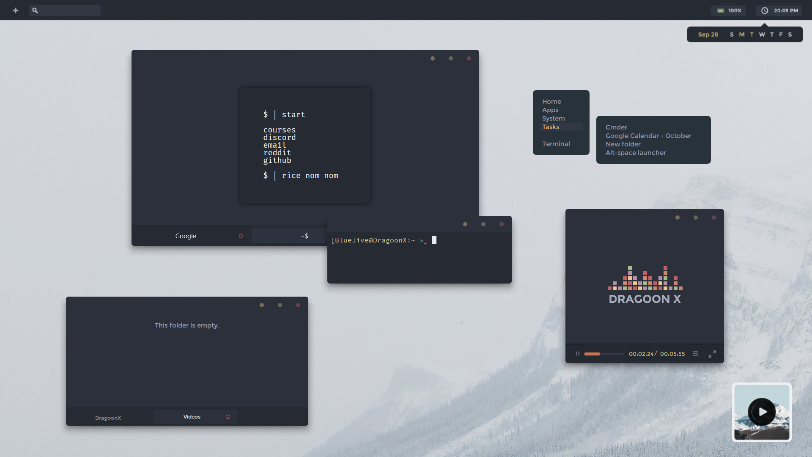Open the Home menu entry
Viewport: 812px width, 457px height.
(x=551, y=102)
